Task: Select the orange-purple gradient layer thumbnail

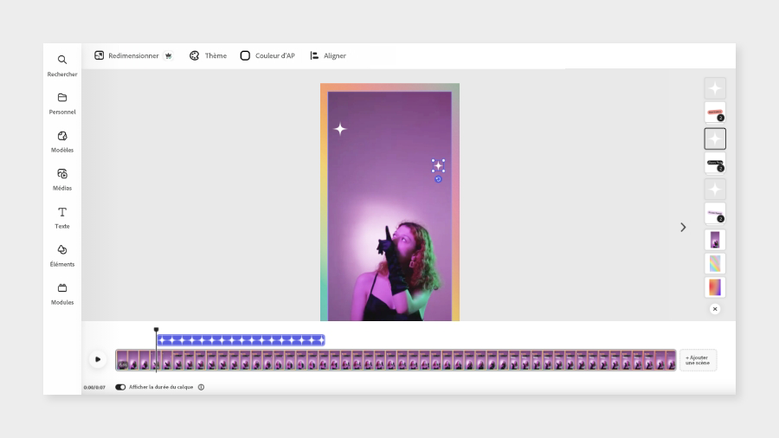Action: pyautogui.click(x=715, y=287)
